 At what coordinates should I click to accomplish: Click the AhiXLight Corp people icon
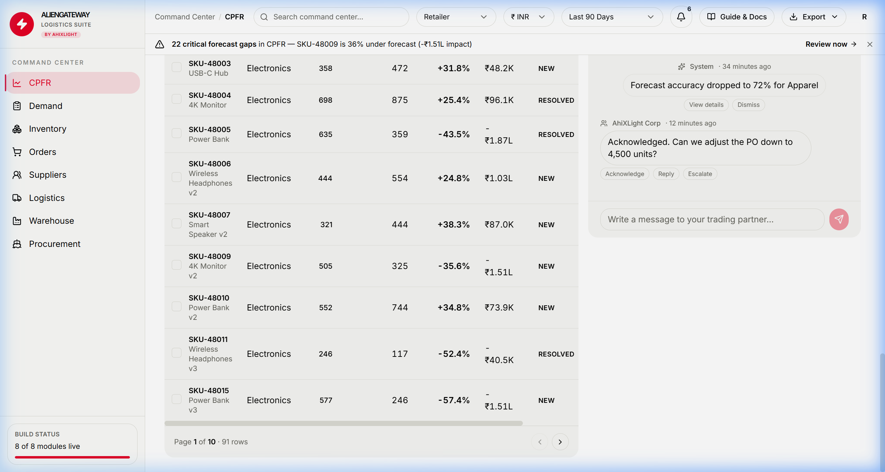point(604,123)
